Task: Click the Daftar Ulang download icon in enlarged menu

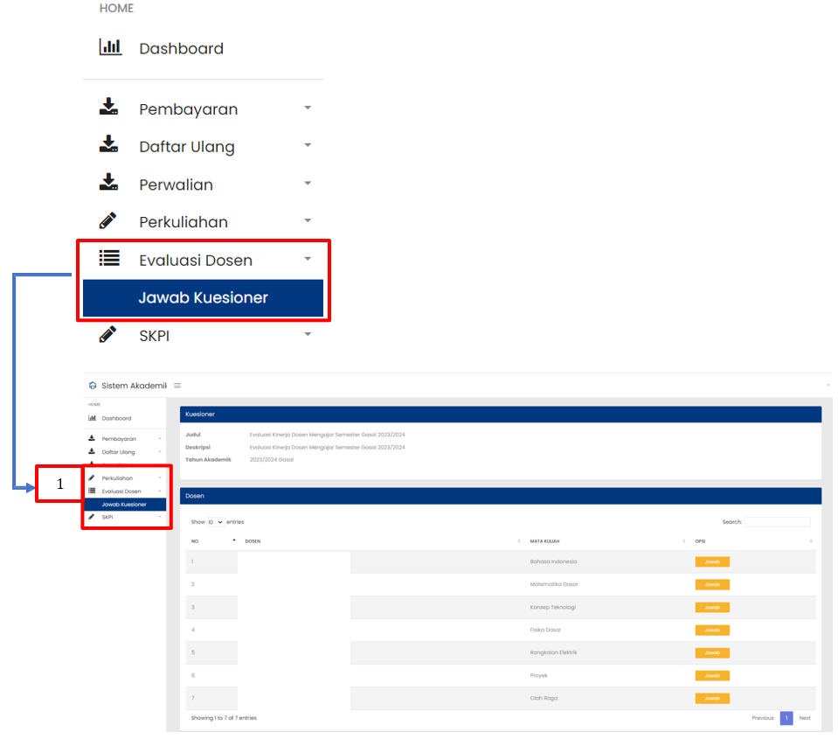Action: pyautogui.click(x=108, y=143)
